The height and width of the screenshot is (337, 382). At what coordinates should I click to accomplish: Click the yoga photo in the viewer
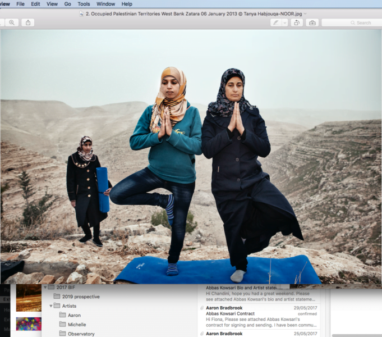pos(191,157)
